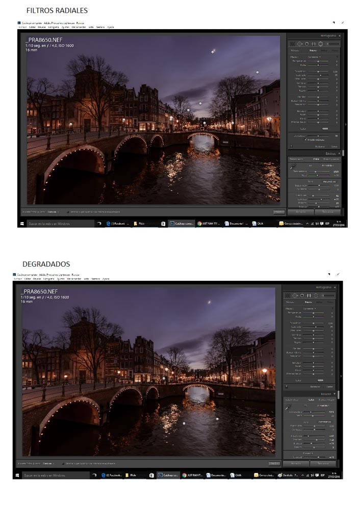Toggle mask overlay checkbox under FILTROS RADIALES photo
Viewport: 354px width, 523px height.
pos(67,211)
